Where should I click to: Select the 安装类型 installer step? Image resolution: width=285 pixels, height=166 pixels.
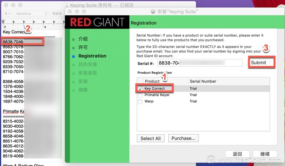[x=88, y=73]
